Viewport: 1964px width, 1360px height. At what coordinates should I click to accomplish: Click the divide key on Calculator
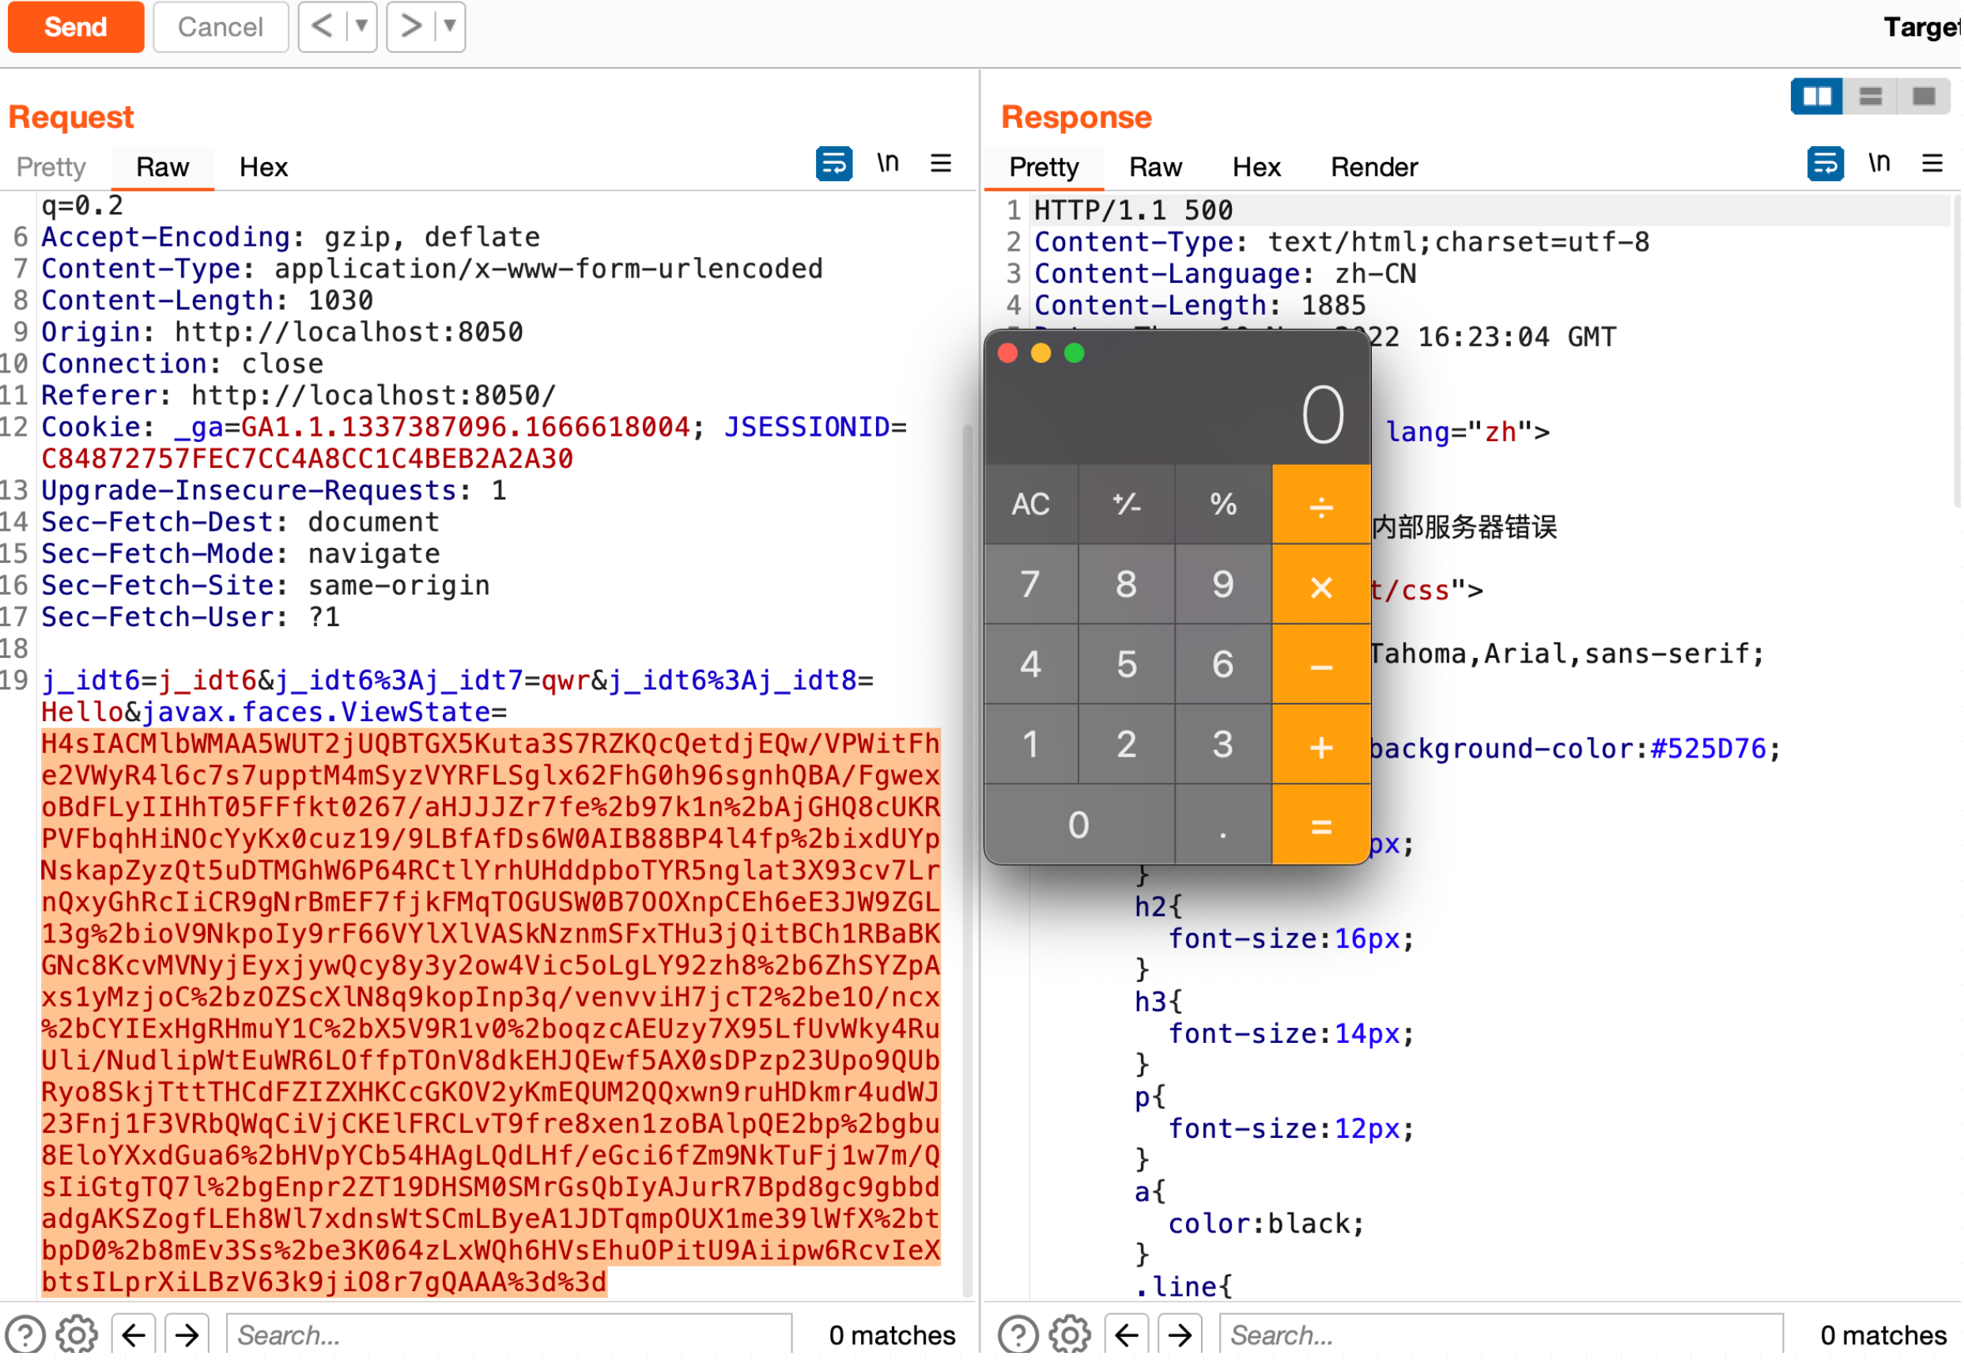[1323, 505]
